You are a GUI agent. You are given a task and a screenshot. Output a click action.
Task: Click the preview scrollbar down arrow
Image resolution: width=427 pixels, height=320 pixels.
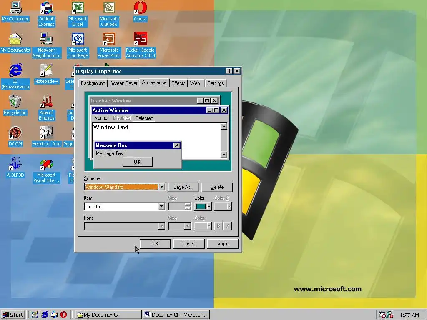point(224,154)
